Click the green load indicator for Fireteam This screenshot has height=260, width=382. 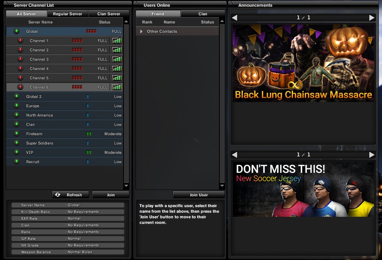89,134
